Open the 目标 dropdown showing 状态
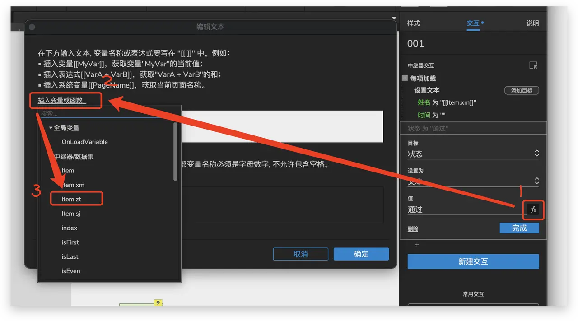Viewport: 578px width, 321px height. point(473,154)
